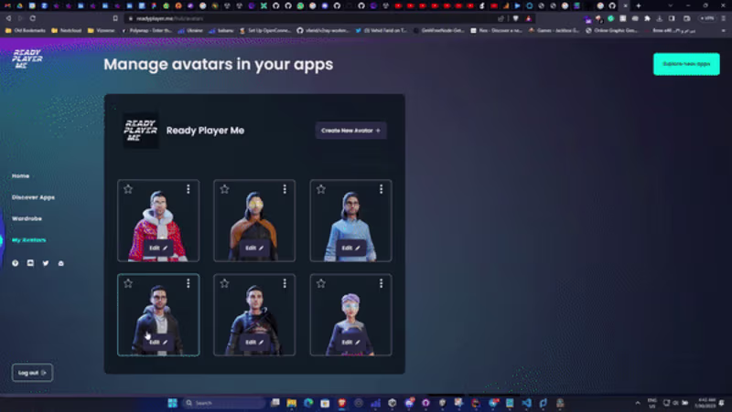Open a new tab with the plus icon

pos(638,5)
